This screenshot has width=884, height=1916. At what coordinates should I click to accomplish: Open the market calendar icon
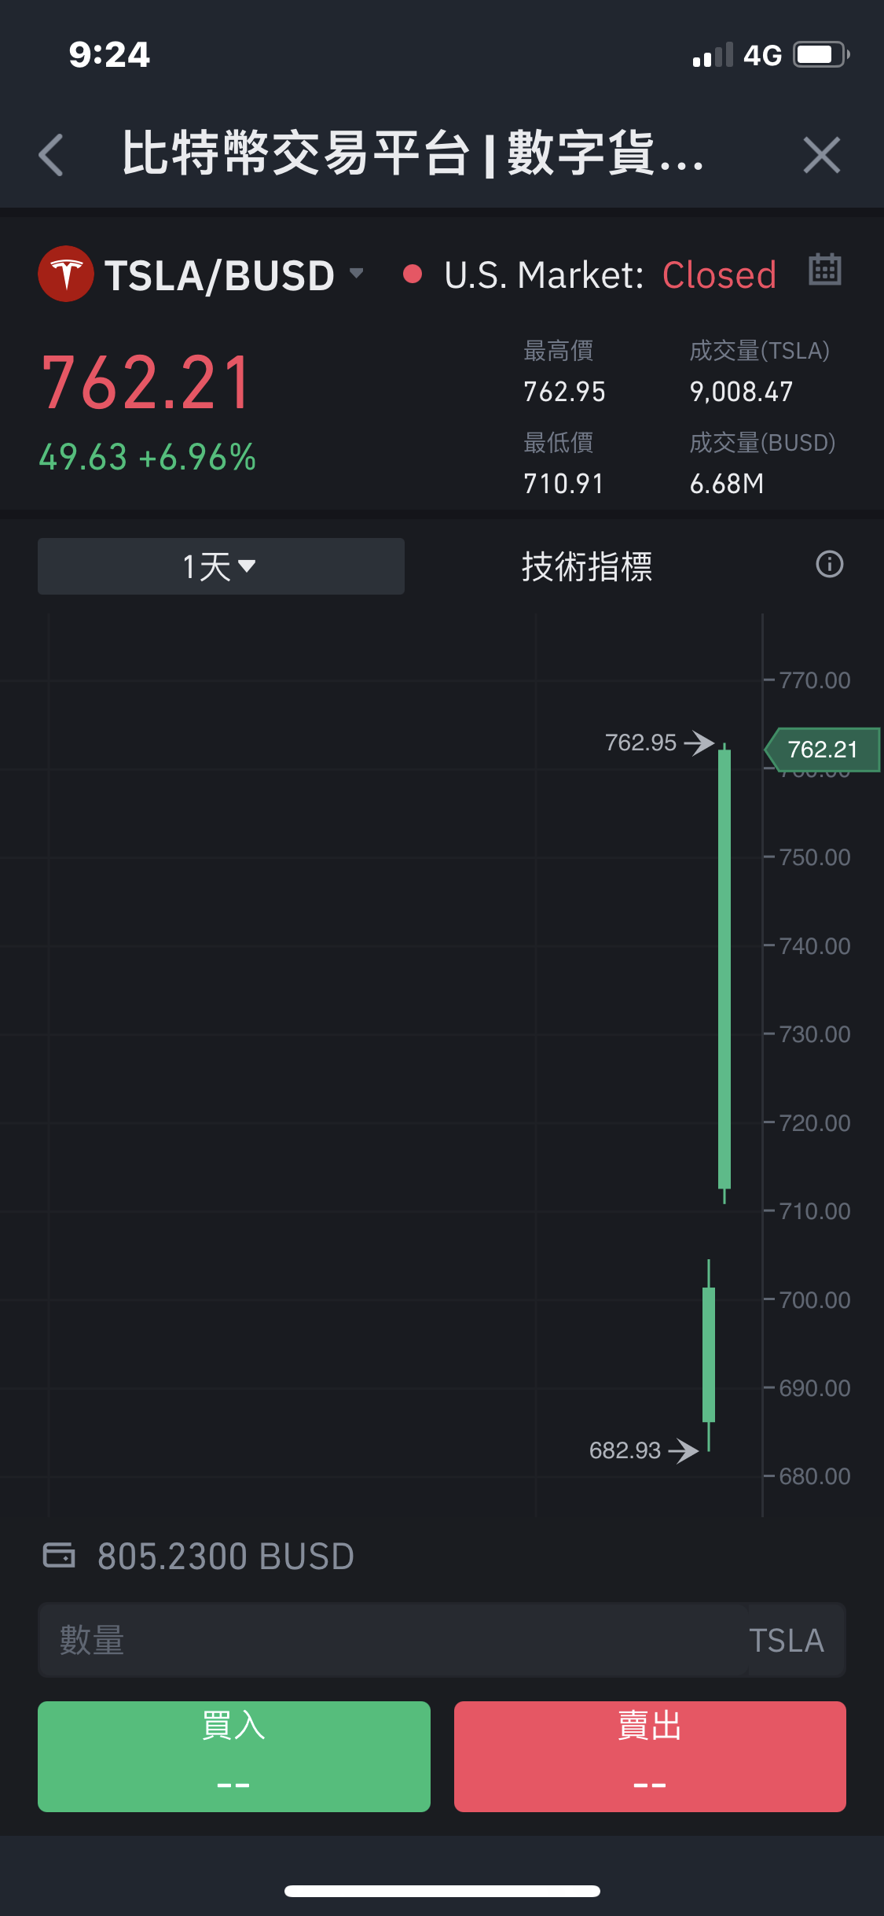click(825, 270)
